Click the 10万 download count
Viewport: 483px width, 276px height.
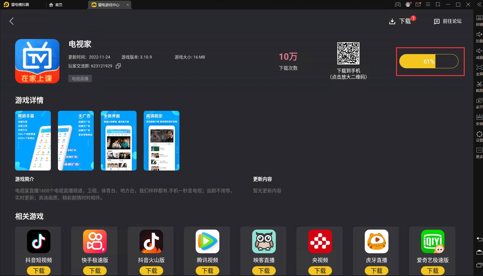[x=288, y=56]
